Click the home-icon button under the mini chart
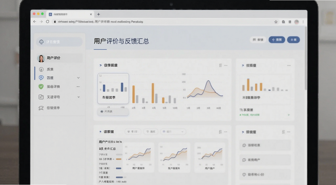The width and height of the screenshot is (336, 185). click(x=113, y=111)
